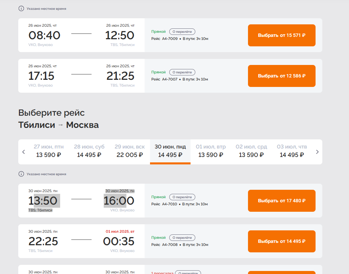Switch to 01 июл, втр date
This screenshot has width=349, height=274.
coord(211,151)
